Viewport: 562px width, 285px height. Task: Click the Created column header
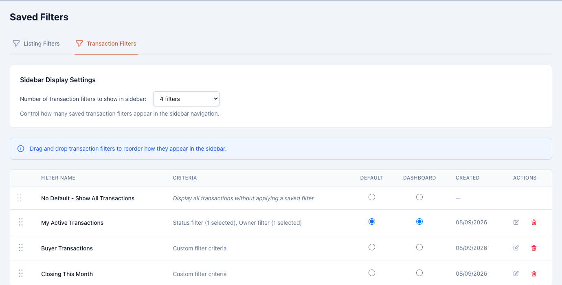coord(468,178)
